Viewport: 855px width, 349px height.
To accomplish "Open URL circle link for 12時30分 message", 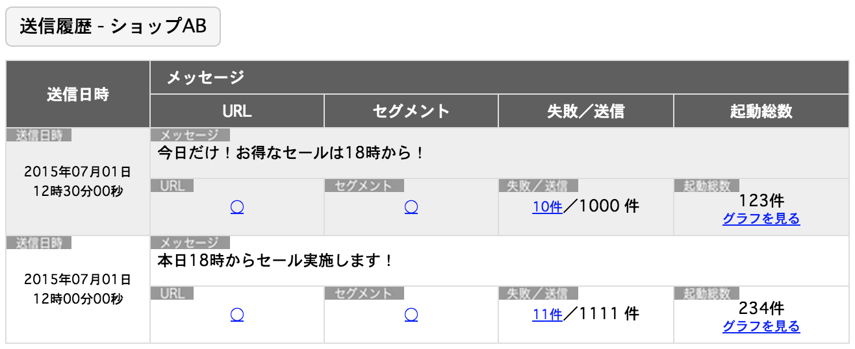I will tap(237, 208).
